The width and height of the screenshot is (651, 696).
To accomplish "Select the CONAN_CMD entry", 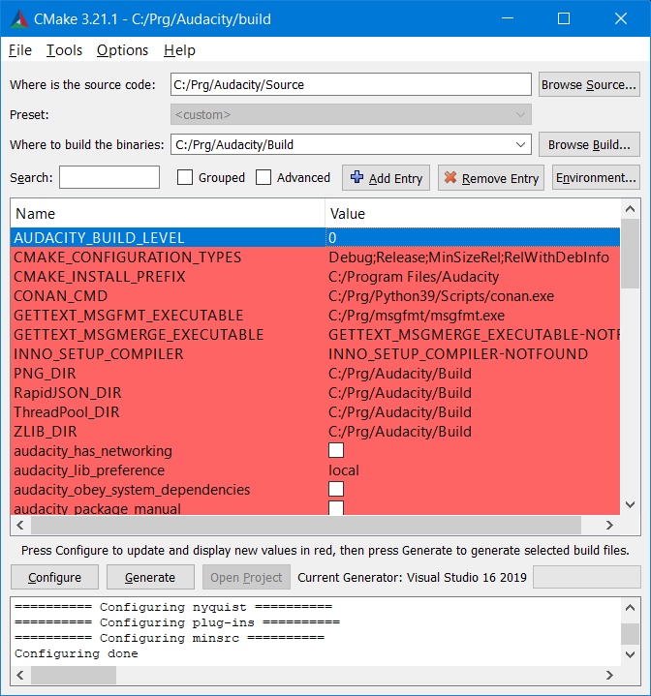I will click(60, 296).
